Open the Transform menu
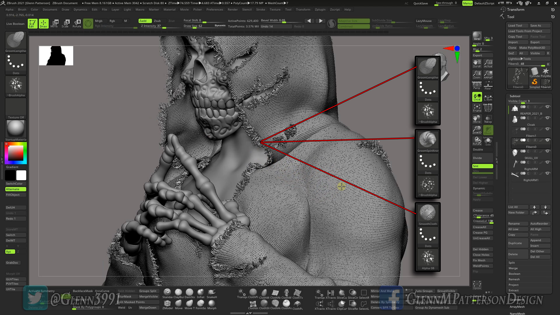 [303, 9]
